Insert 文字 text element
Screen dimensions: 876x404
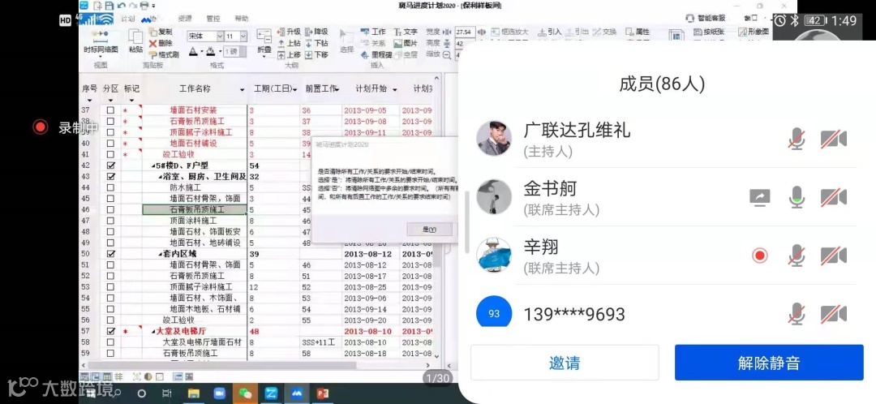406,32
